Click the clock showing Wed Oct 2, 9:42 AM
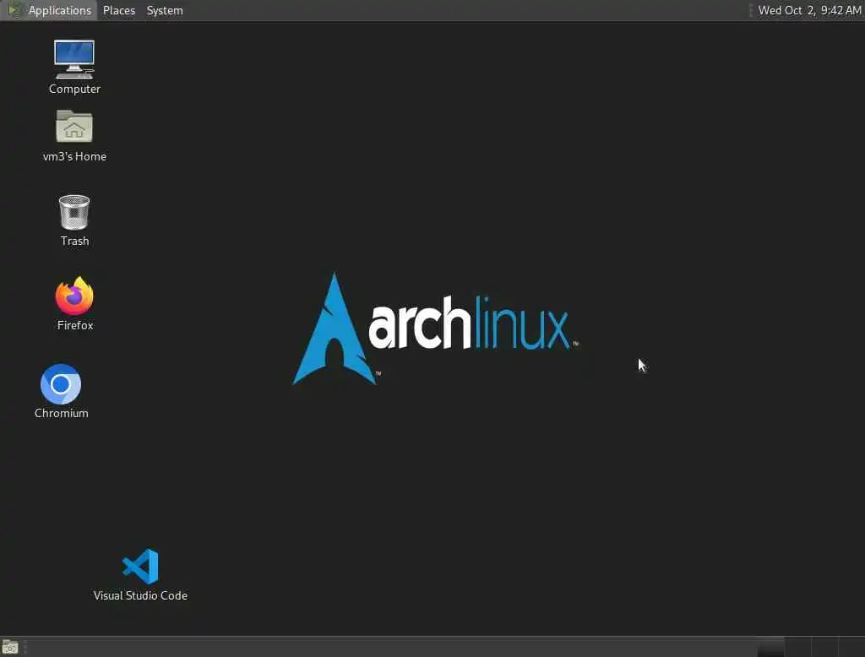Viewport: 865px width, 657px height. (x=809, y=10)
